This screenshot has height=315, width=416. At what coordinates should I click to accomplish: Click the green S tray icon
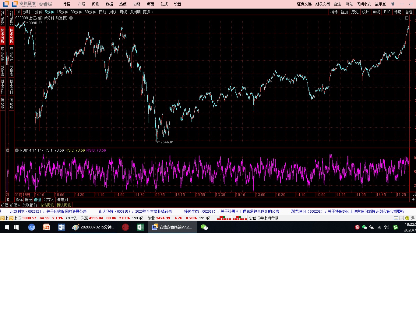pyautogui.click(x=396, y=227)
